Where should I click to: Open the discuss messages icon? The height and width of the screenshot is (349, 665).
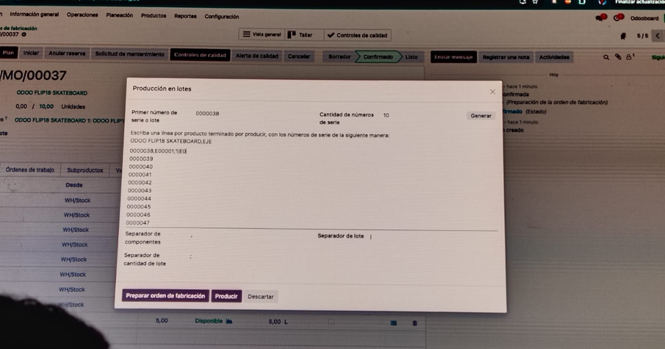[601, 18]
